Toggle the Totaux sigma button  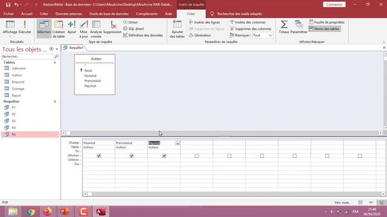coord(284,27)
